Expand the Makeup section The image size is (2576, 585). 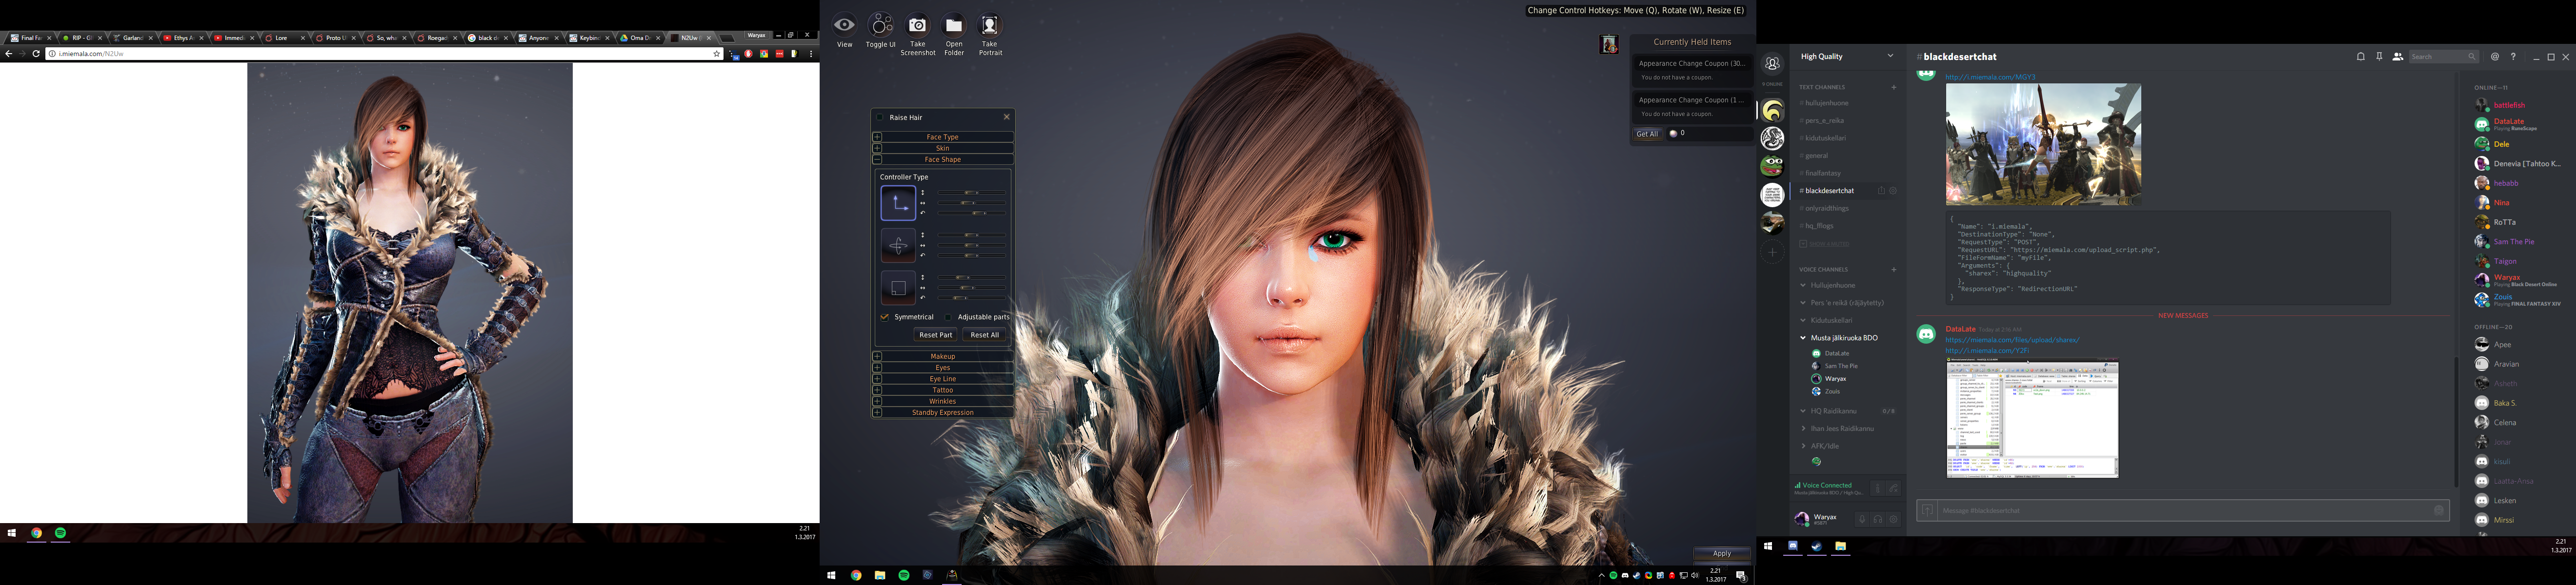pos(877,356)
